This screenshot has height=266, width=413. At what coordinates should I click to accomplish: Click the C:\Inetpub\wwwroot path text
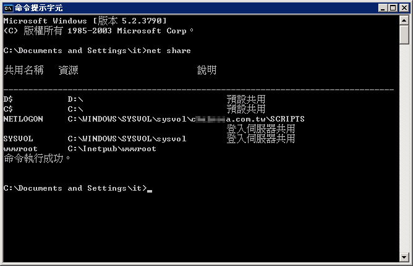click(x=112, y=149)
